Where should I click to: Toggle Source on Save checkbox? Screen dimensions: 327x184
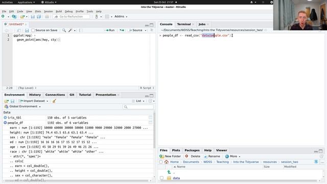click(33, 31)
